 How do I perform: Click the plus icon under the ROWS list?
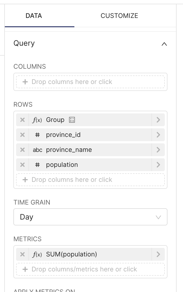coord(25,180)
